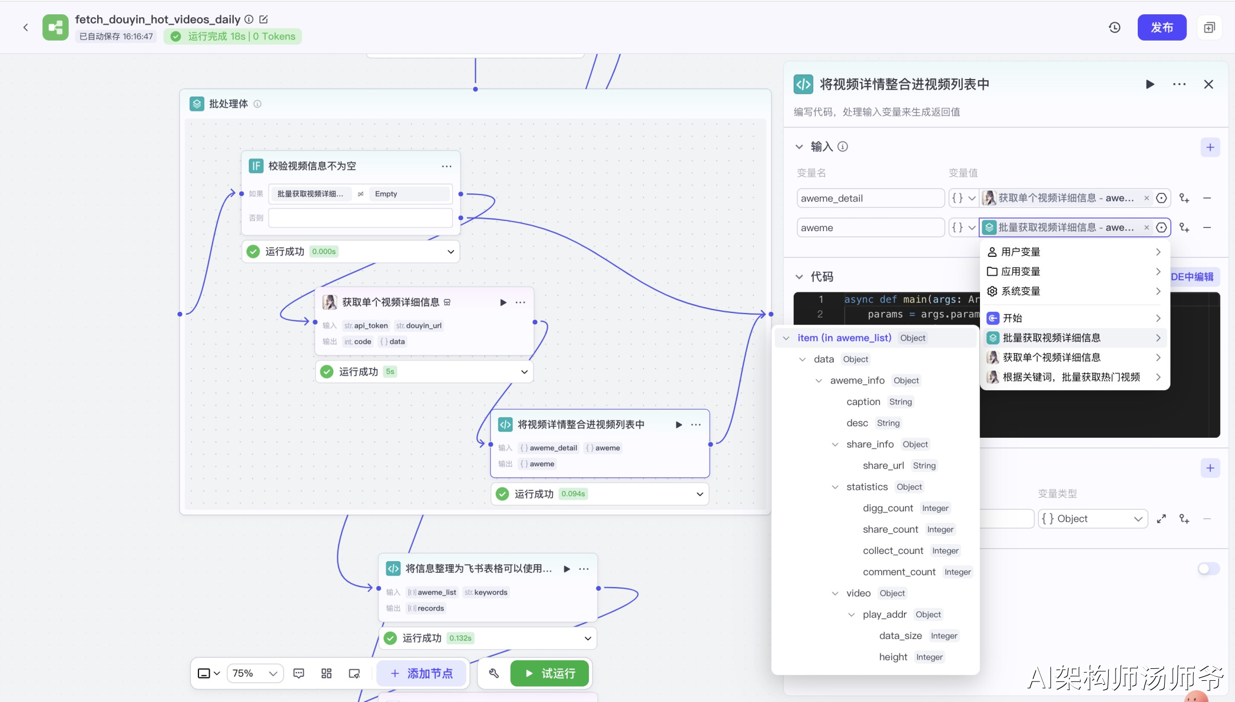The image size is (1235, 702).
Task: Open the Object variable type dropdown
Action: coord(1092,518)
